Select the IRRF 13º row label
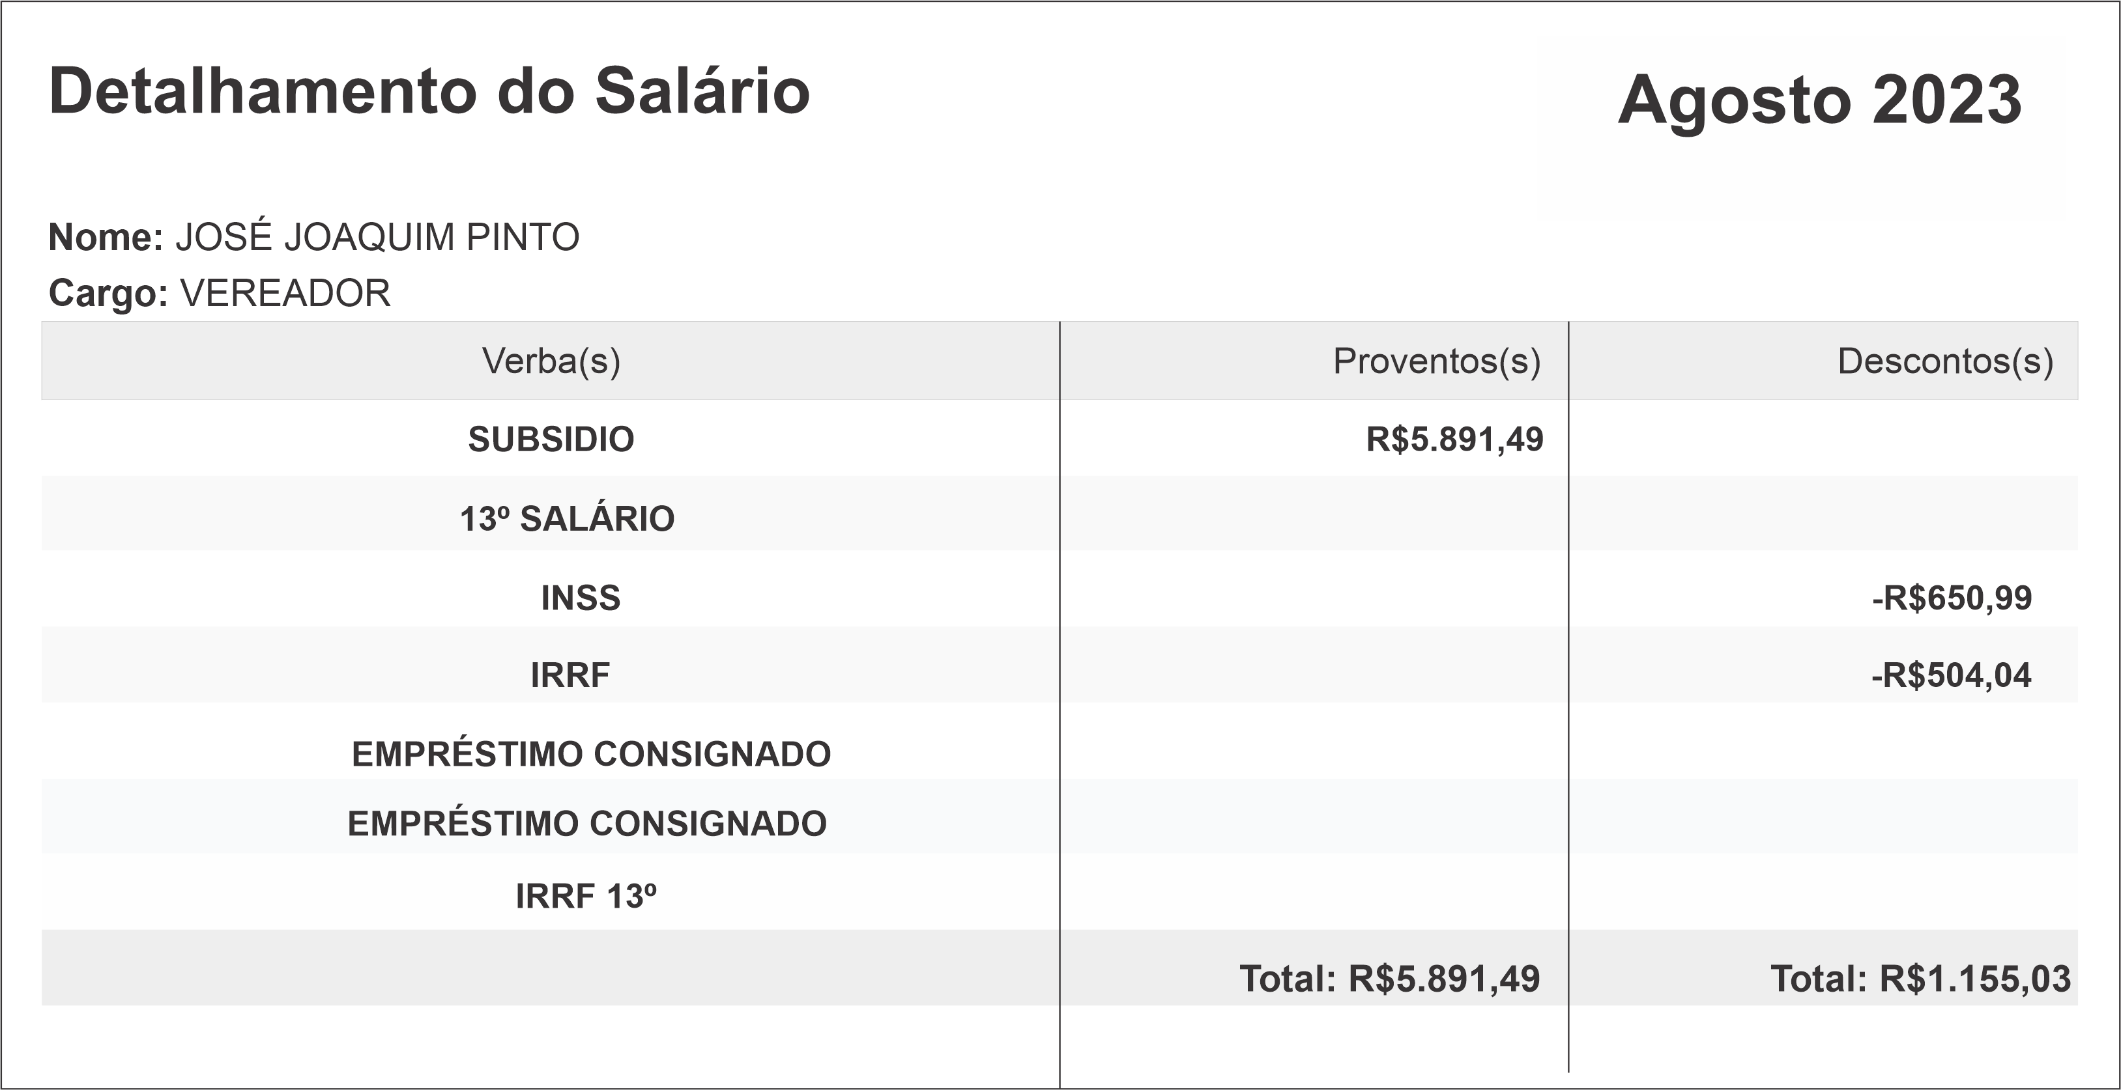Viewport: 2121px width, 1090px height. pyautogui.click(x=585, y=897)
